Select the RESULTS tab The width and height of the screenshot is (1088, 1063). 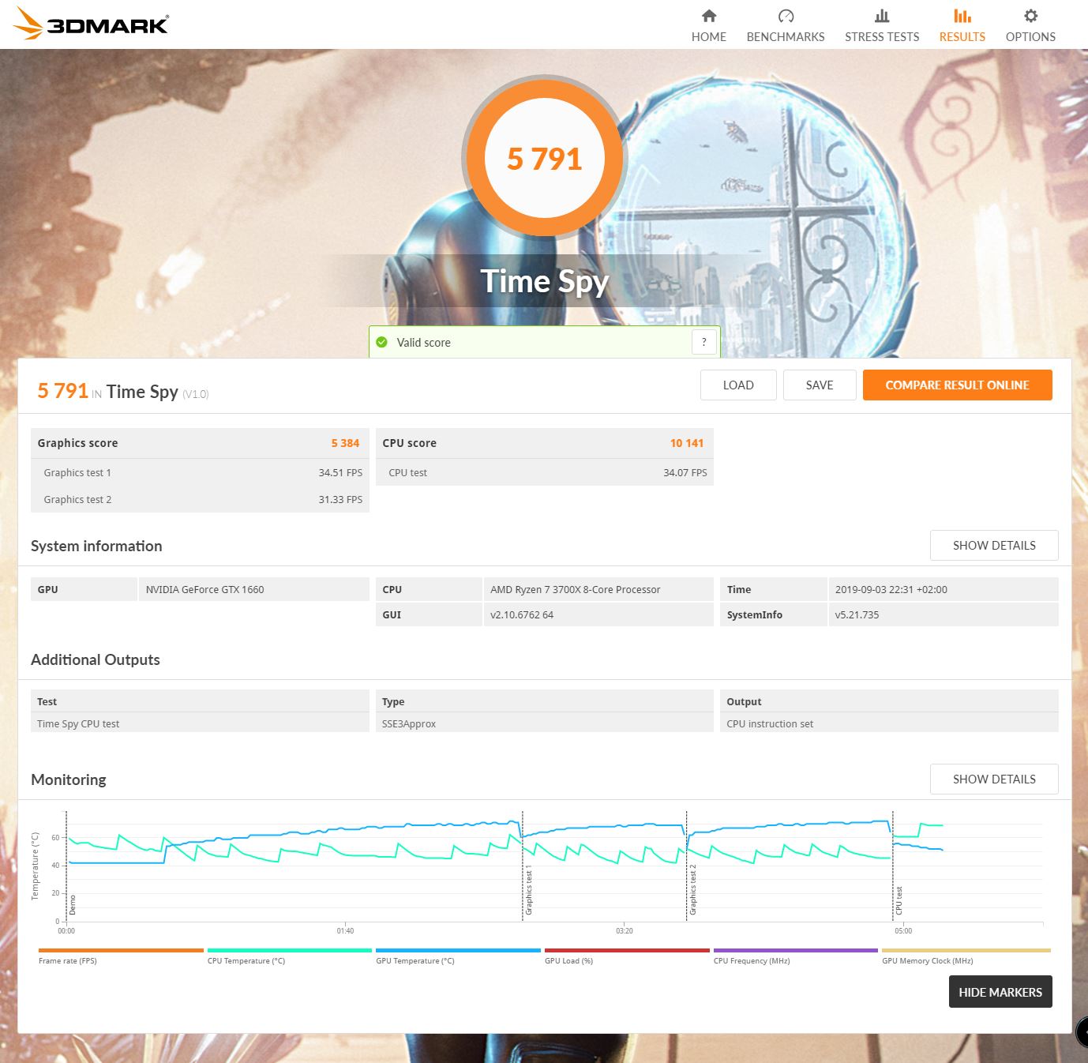pyautogui.click(x=962, y=24)
